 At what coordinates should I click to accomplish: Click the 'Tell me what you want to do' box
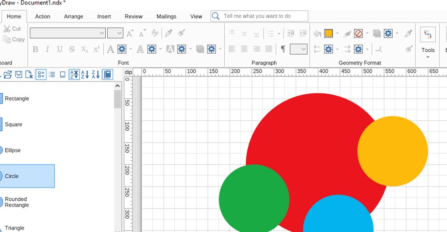coord(259,16)
